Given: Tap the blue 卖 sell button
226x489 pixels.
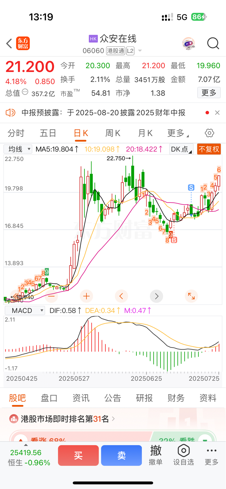Looking at the screenshot, I should (121, 456).
